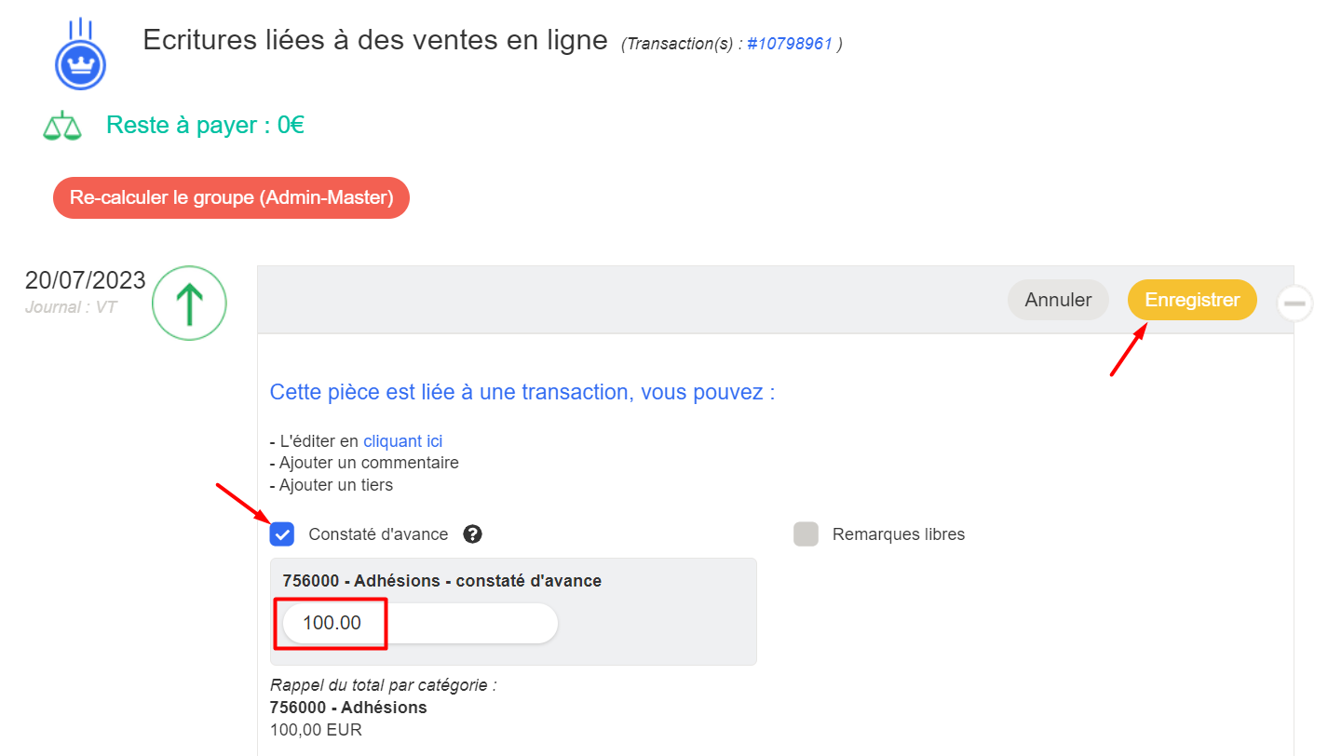This screenshot has width=1328, height=756.
Task: Collapse the entry with the minus circle icon
Action: [x=1294, y=303]
